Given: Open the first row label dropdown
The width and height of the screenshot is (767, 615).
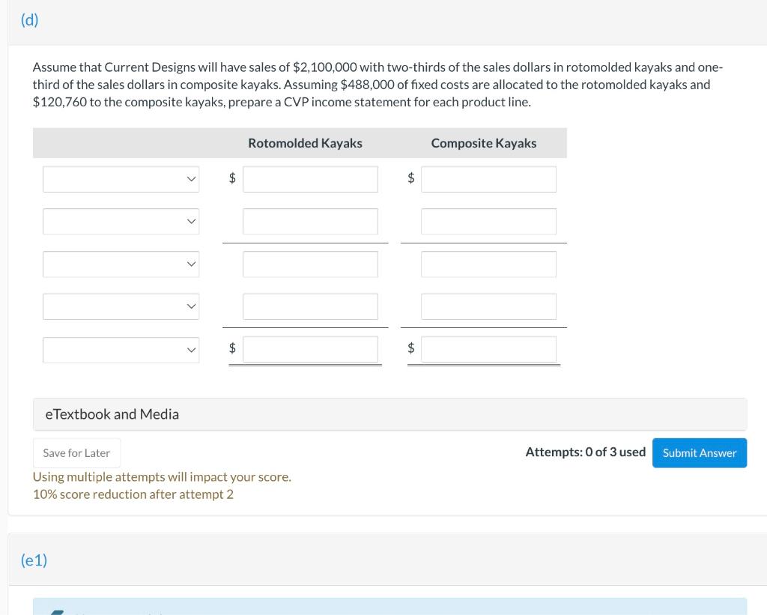Looking at the screenshot, I should coord(121,179).
